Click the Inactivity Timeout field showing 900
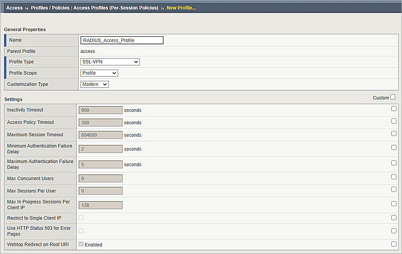Image resolution: width=402 pixels, height=254 pixels. pos(100,110)
